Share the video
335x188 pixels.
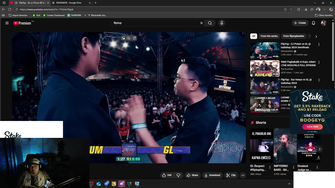[192, 175]
